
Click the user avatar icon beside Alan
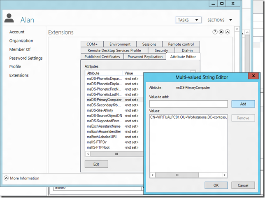click(x=11, y=19)
